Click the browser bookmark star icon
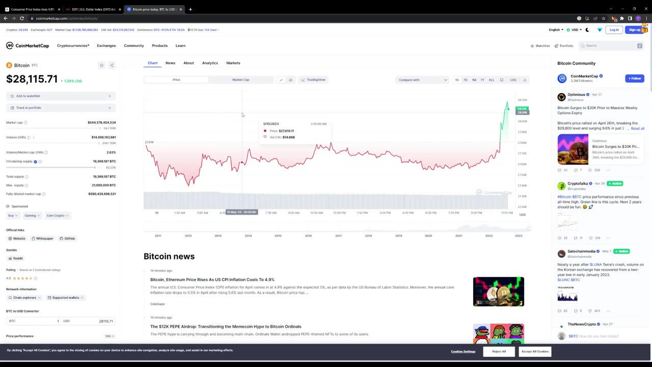 pyautogui.click(x=604, y=18)
